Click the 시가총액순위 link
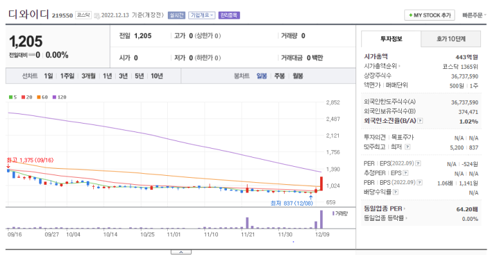 (382, 66)
